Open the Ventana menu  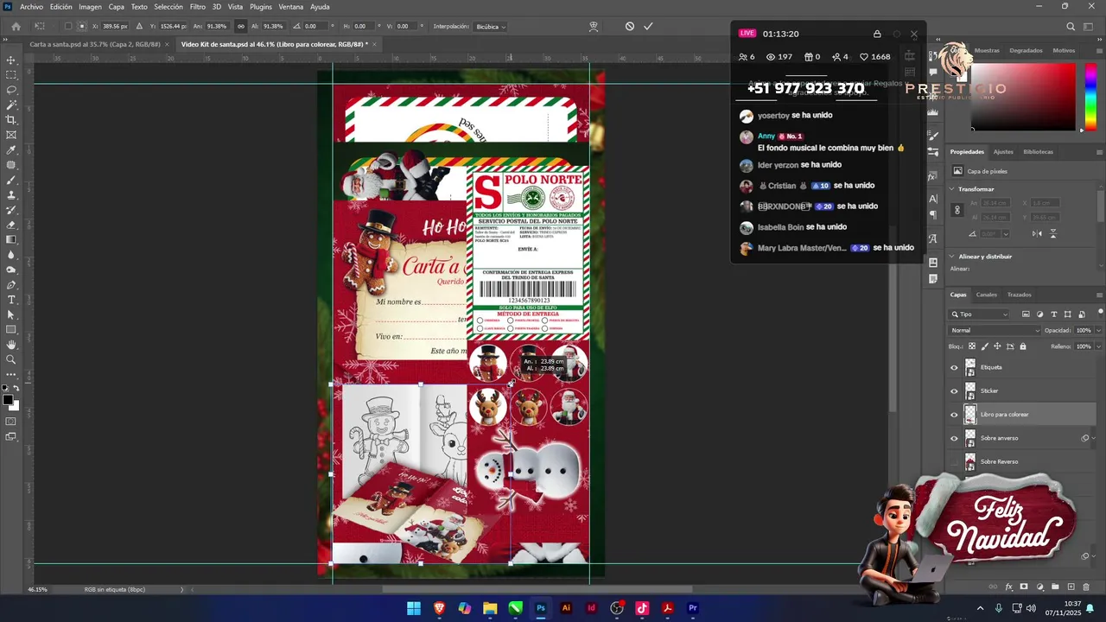point(290,7)
